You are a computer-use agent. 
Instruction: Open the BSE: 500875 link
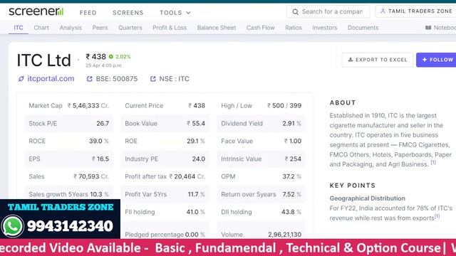(x=117, y=79)
